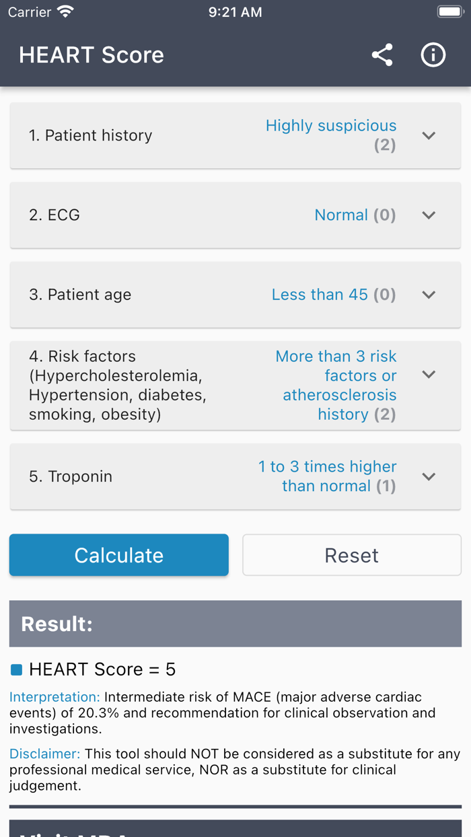Open the ECG options dropdown
The width and height of the screenshot is (471, 837).
point(429,215)
